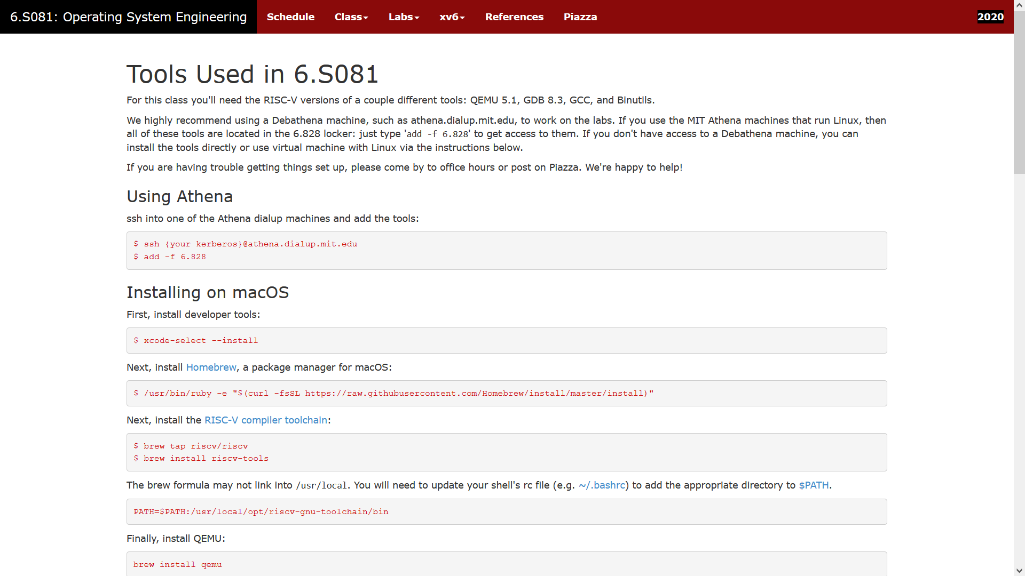1025x576 pixels.
Task: Toggle the Installing on macOS section
Action: [x=208, y=292]
